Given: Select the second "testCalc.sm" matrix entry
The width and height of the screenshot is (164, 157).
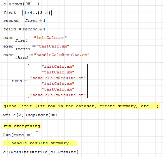Looking at the screenshot, I should [x=58, y=89].
